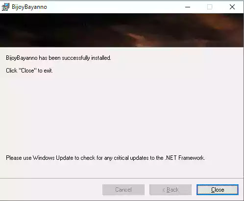The width and height of the screenshot is (244, 201).
Task: Click the dark banner image at the top
Action: tap(122, 30)
